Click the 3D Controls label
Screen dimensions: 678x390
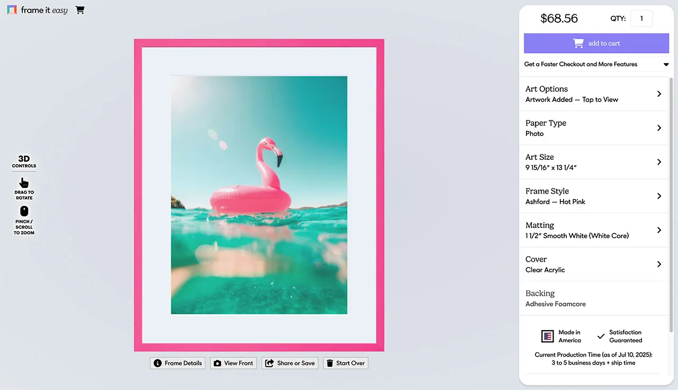[x=24, y=161]
